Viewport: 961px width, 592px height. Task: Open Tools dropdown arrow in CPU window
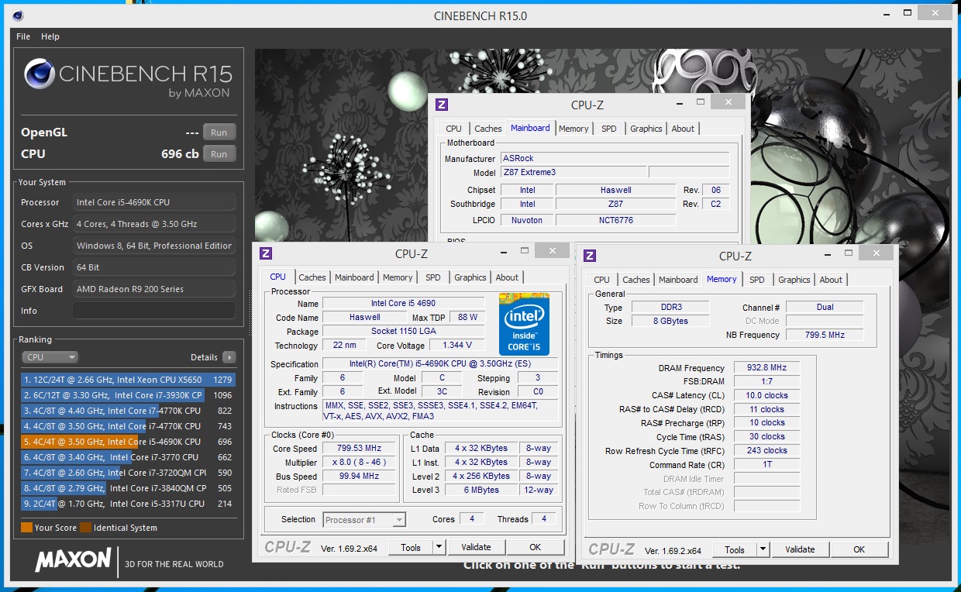tap(439, 547)
